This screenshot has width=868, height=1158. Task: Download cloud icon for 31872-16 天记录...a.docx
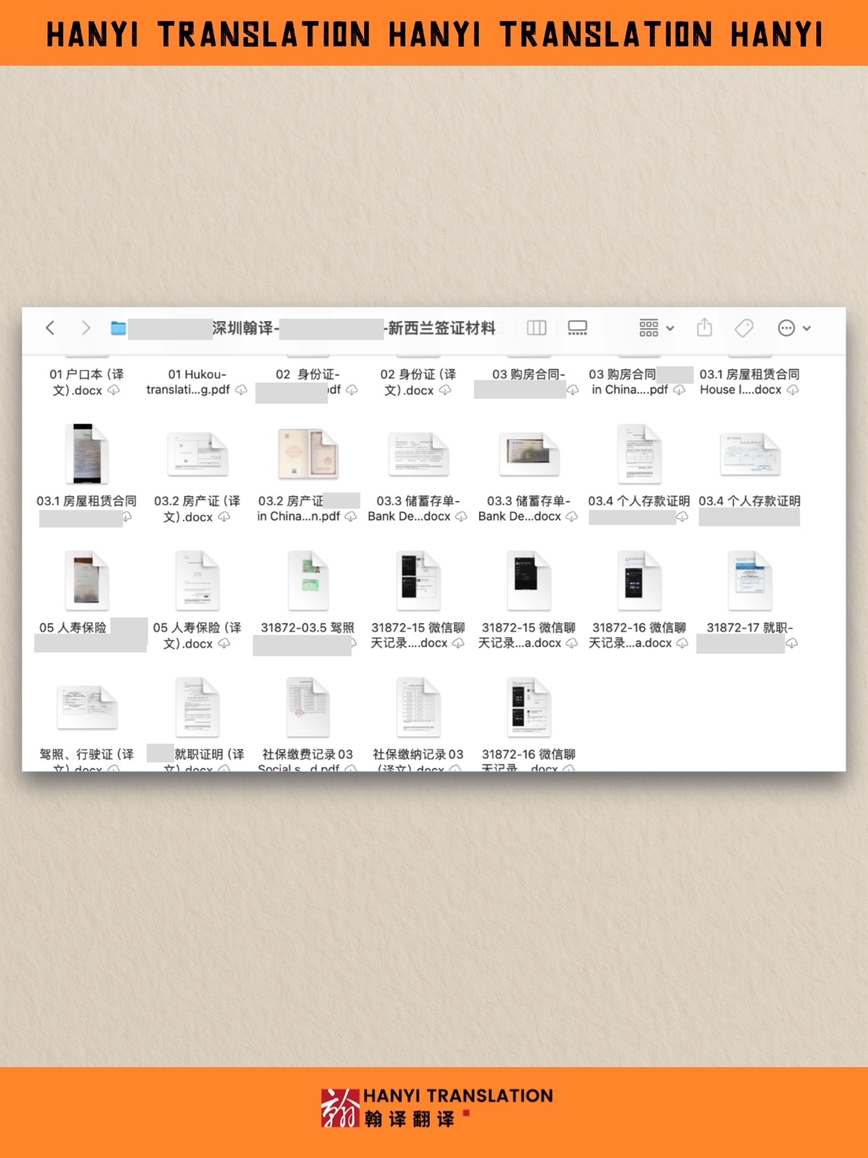tap(683, 643)
